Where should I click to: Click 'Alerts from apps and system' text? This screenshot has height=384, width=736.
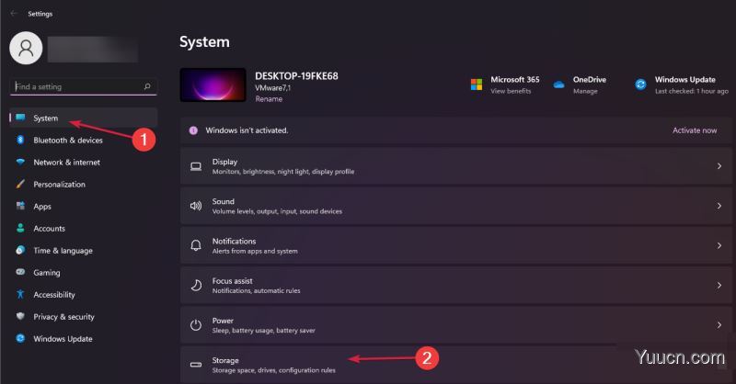coord(255,252)
